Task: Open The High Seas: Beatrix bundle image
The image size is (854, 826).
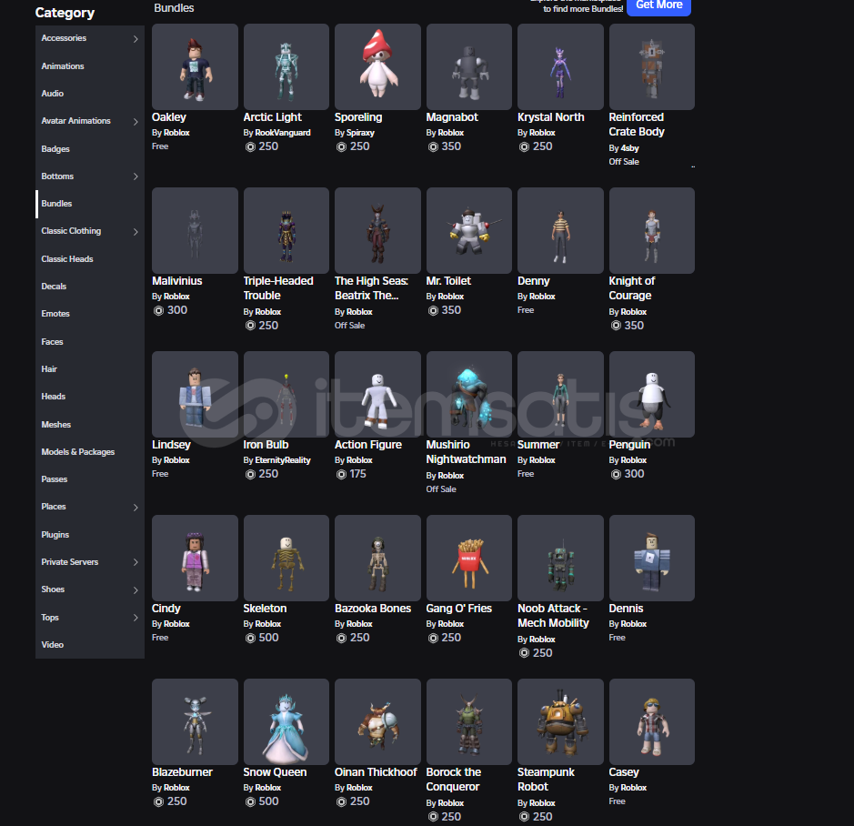Action: pos(377,230)
